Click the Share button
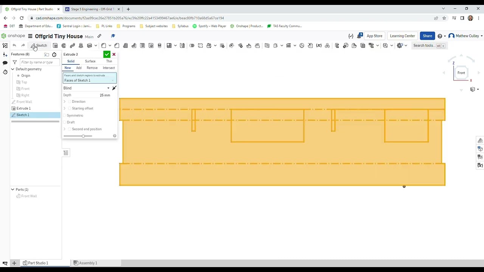Image resolution: width=484 pixels, height=272 pixels. point(427,36)
